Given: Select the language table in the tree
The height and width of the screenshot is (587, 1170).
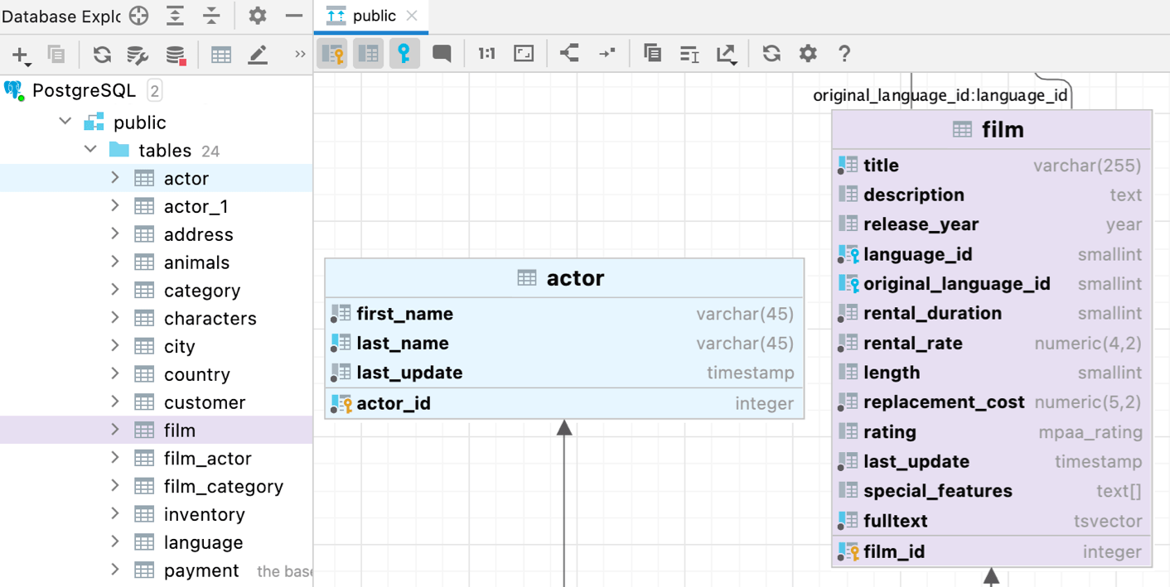Looking at the screenshot, I should point(203,542).
